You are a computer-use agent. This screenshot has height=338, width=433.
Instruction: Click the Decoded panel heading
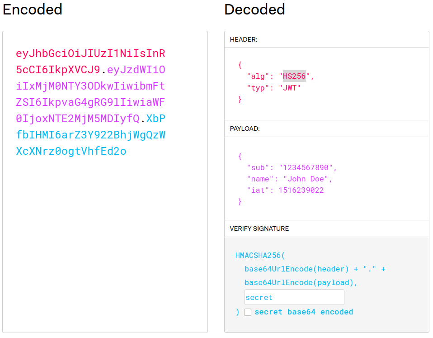(254, 10)
